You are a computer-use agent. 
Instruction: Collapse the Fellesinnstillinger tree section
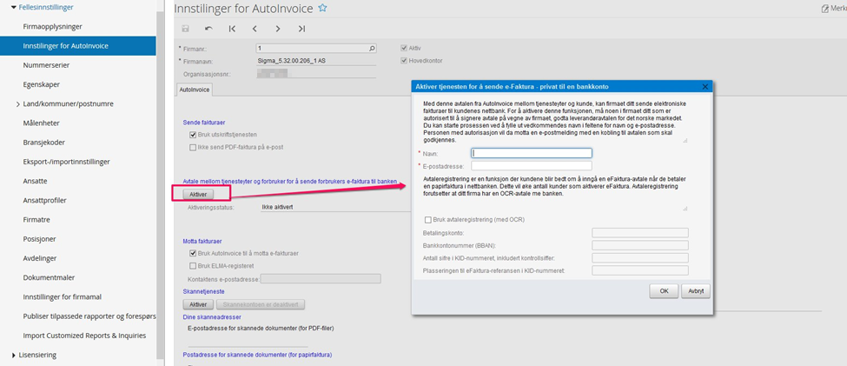pos(13,8)
